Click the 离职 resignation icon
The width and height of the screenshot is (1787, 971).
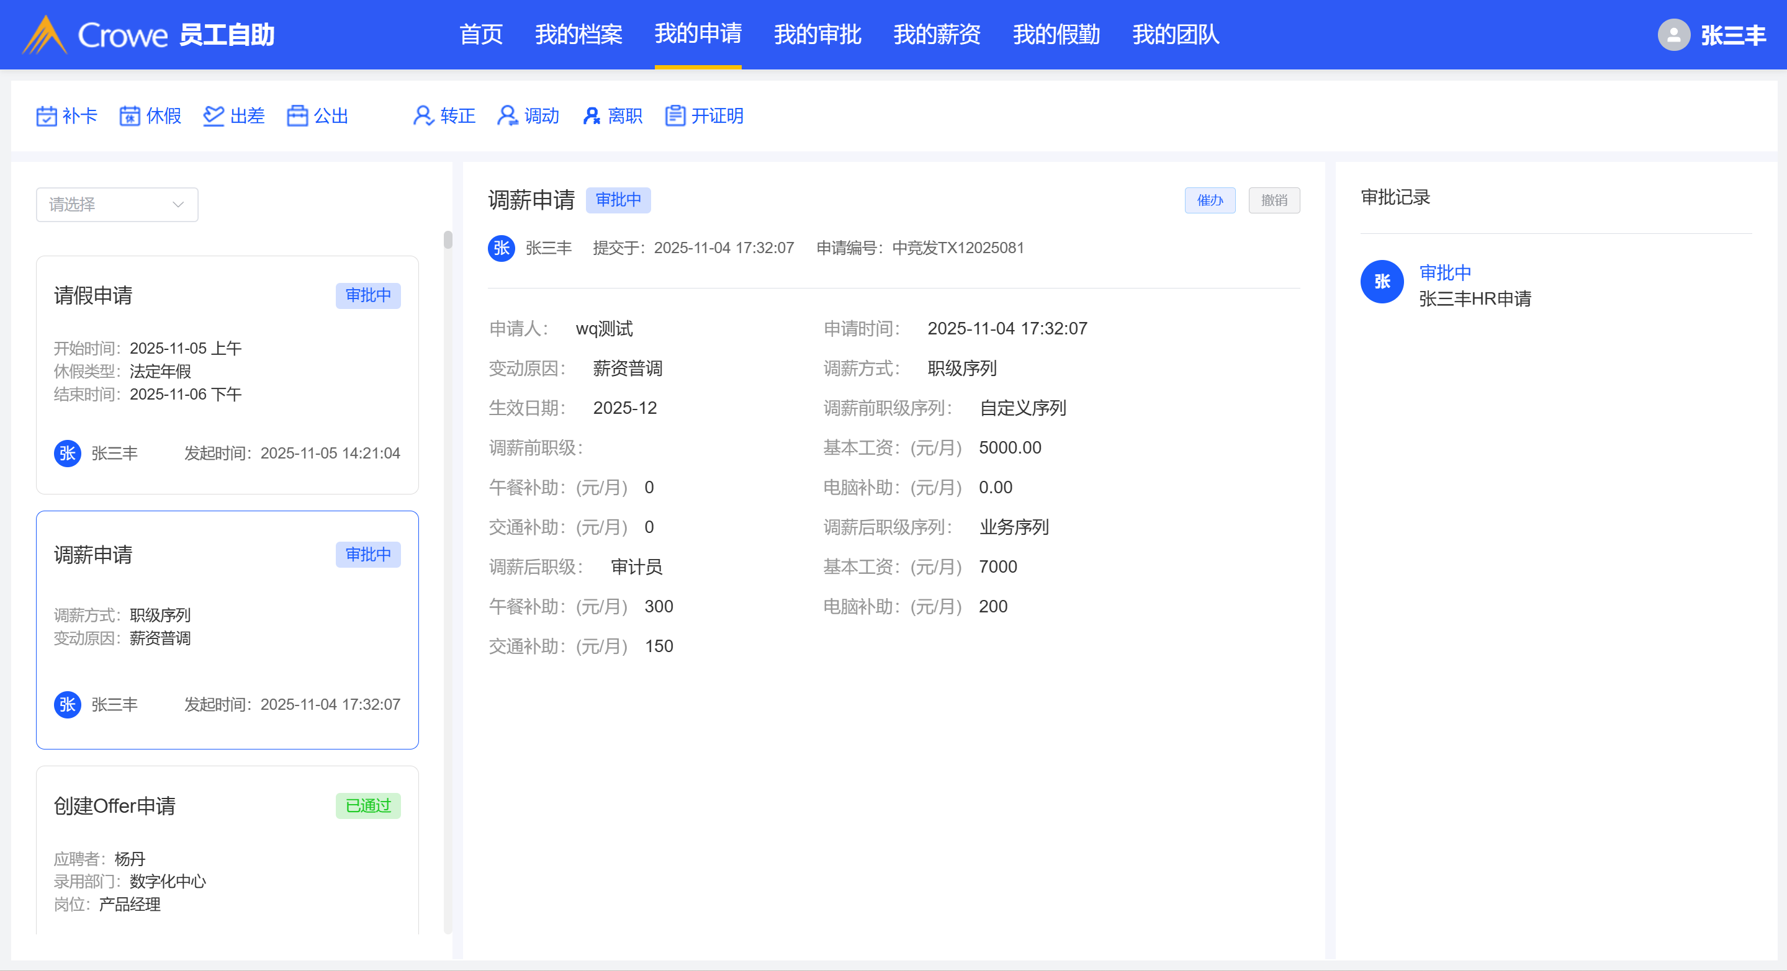[x=591, y=116]
